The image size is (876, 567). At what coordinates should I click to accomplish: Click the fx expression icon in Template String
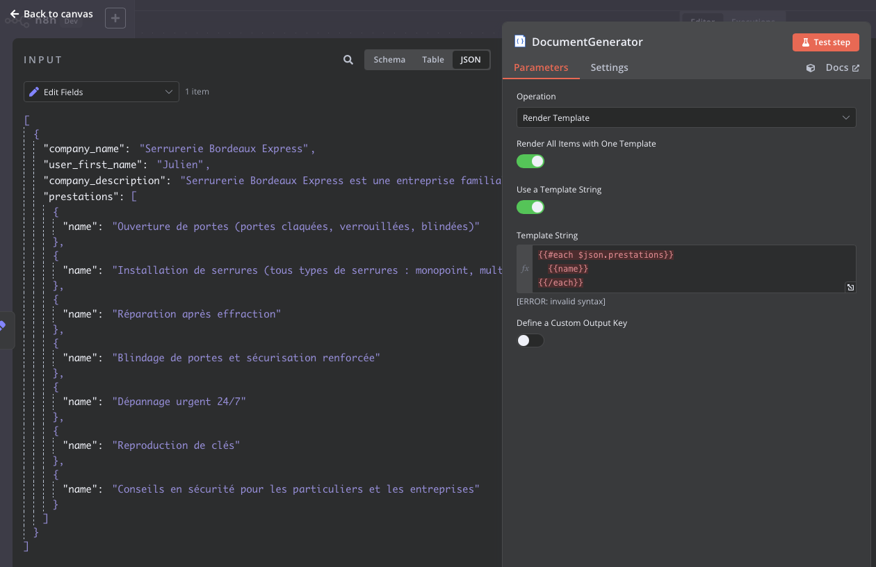pos(525,269)
